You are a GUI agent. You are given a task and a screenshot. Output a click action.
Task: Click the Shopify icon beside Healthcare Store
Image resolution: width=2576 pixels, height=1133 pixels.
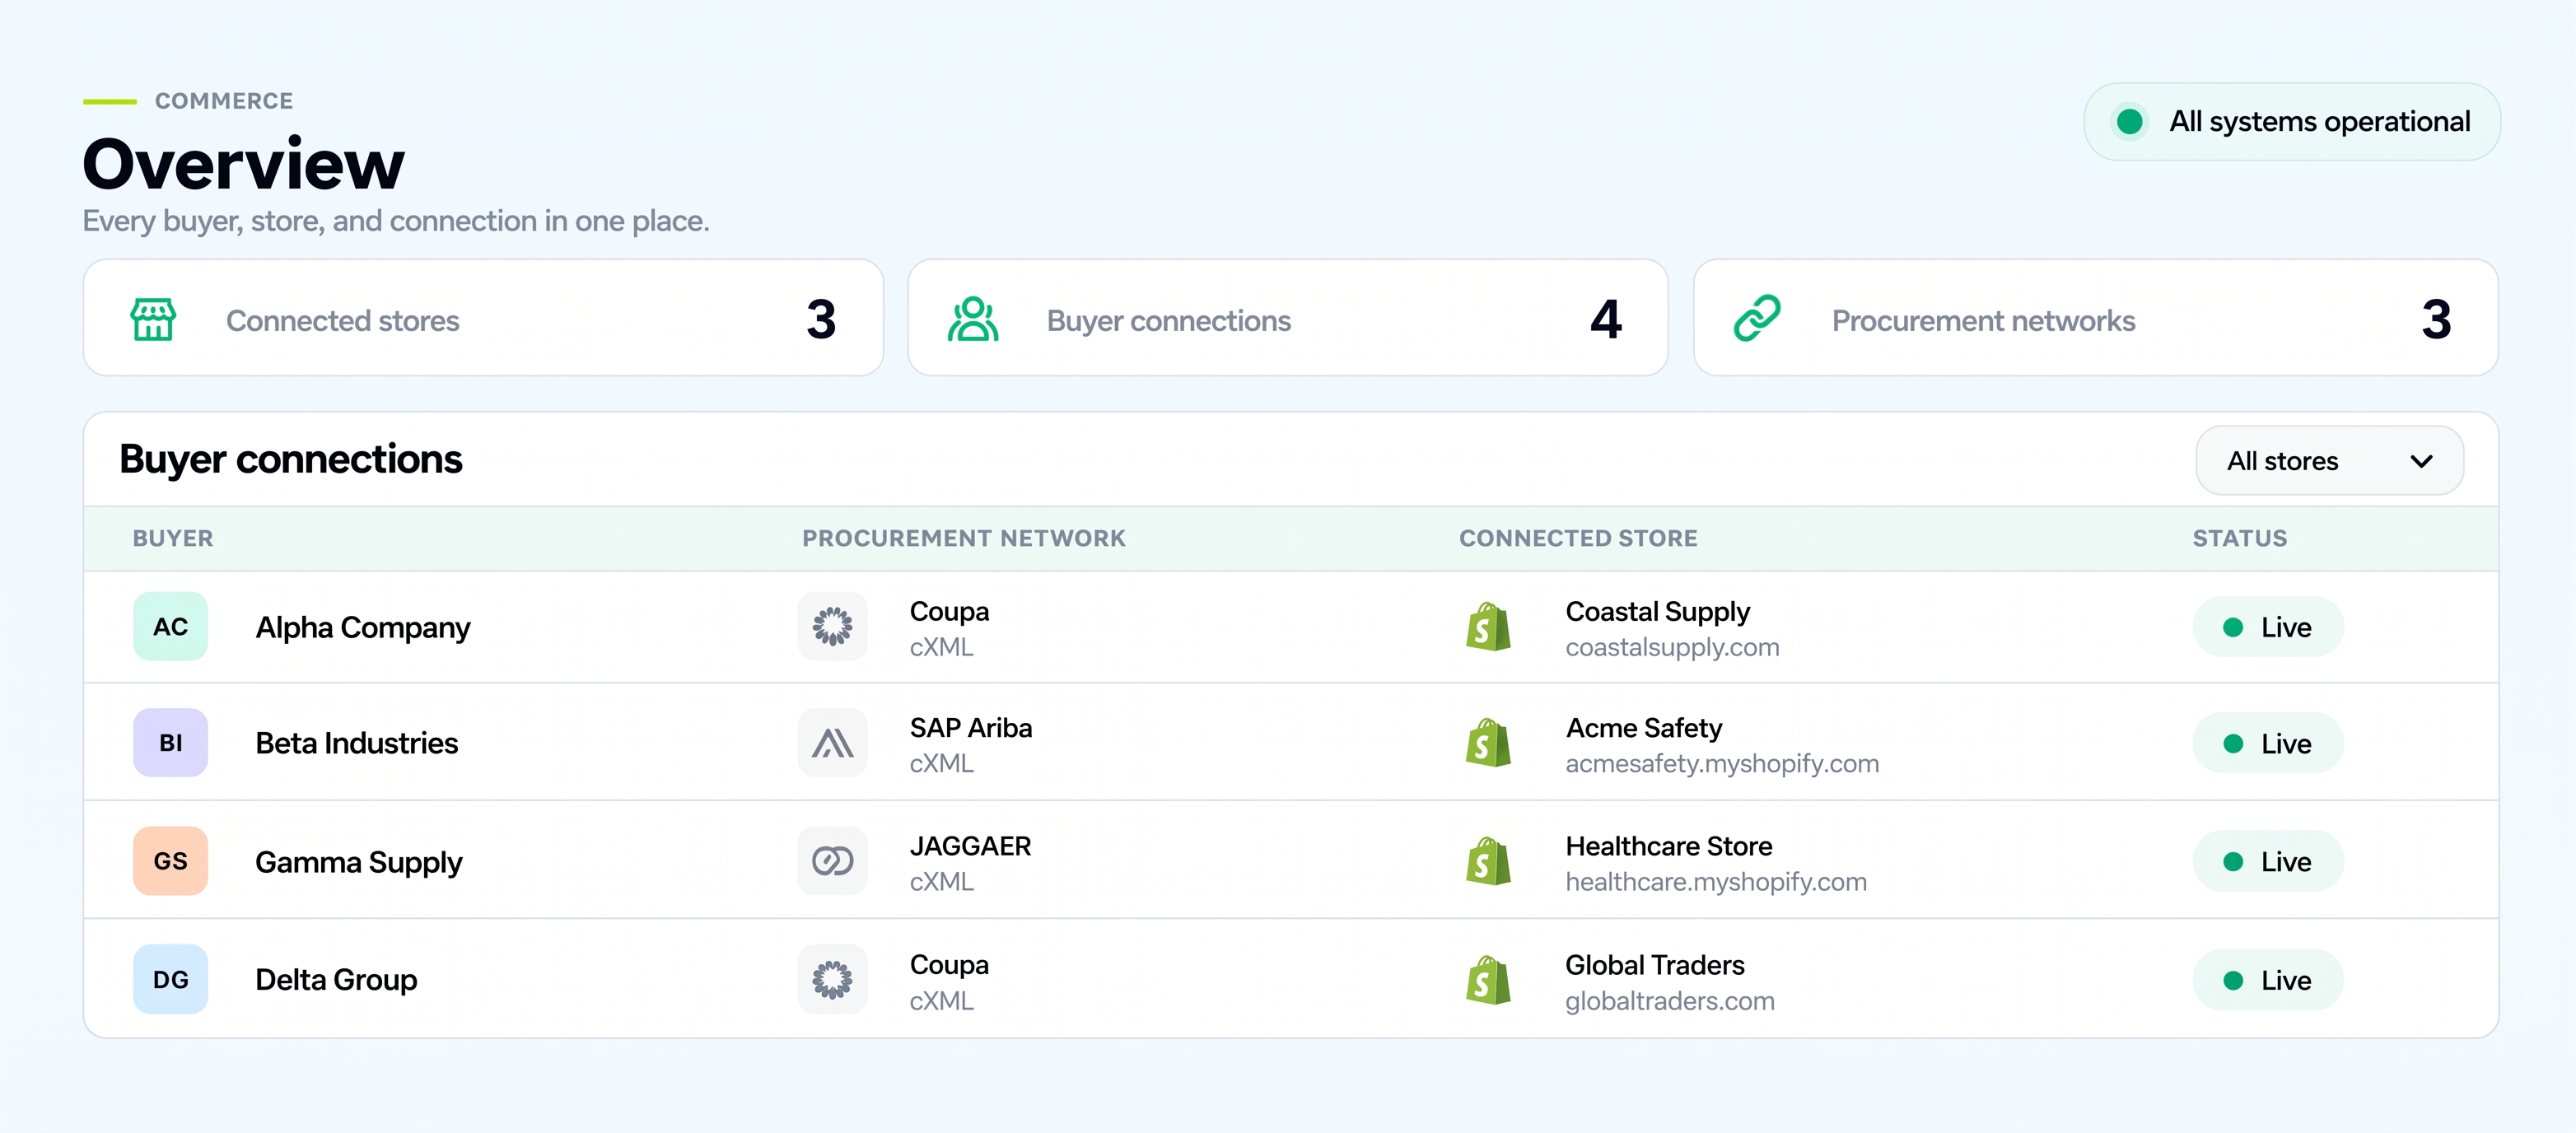[1488, 861]
